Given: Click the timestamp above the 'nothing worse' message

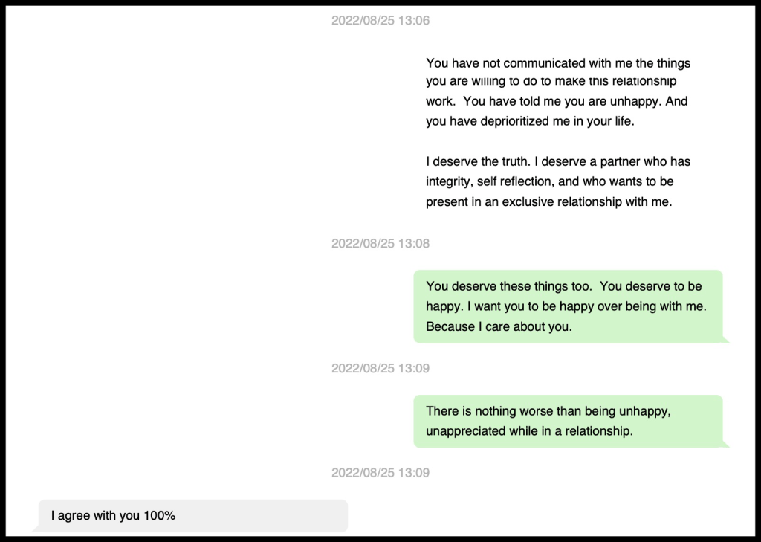Looking at the screenshot, I should pos(380,369).
